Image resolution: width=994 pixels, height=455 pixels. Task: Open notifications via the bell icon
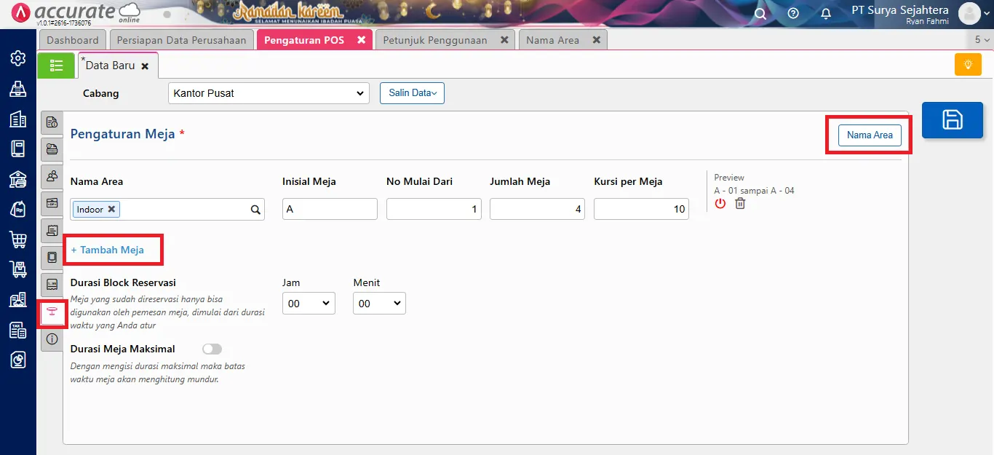coord(826,13)
